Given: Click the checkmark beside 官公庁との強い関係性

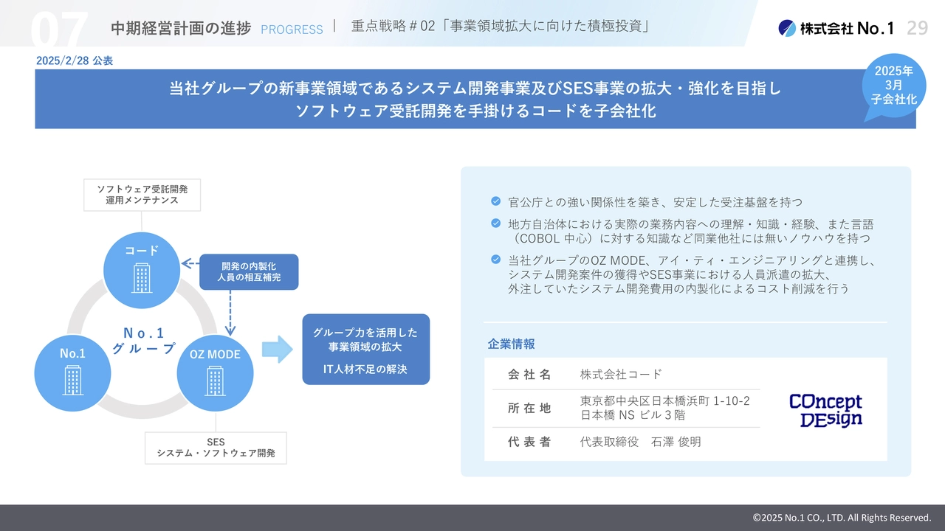Looking at the screenshot, I should click(495, 201).
